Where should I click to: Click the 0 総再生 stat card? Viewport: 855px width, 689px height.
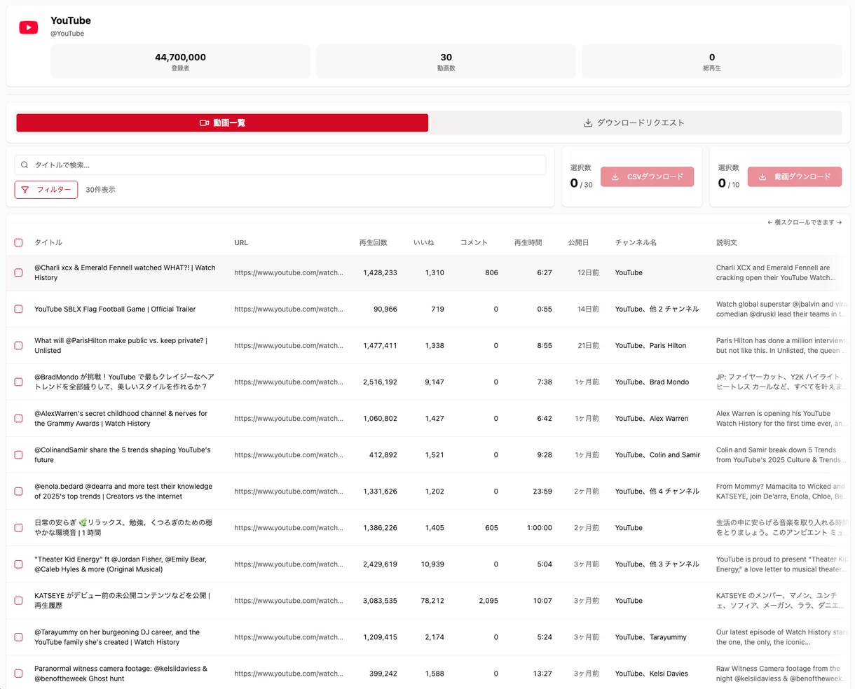[x=712, y=62]
